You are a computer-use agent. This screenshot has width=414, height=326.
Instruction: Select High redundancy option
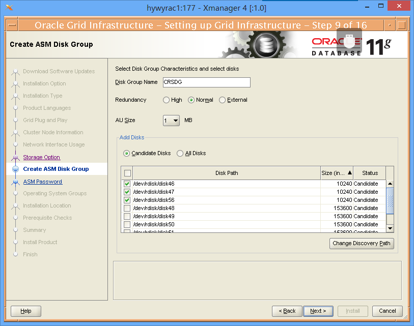(166, 100)
